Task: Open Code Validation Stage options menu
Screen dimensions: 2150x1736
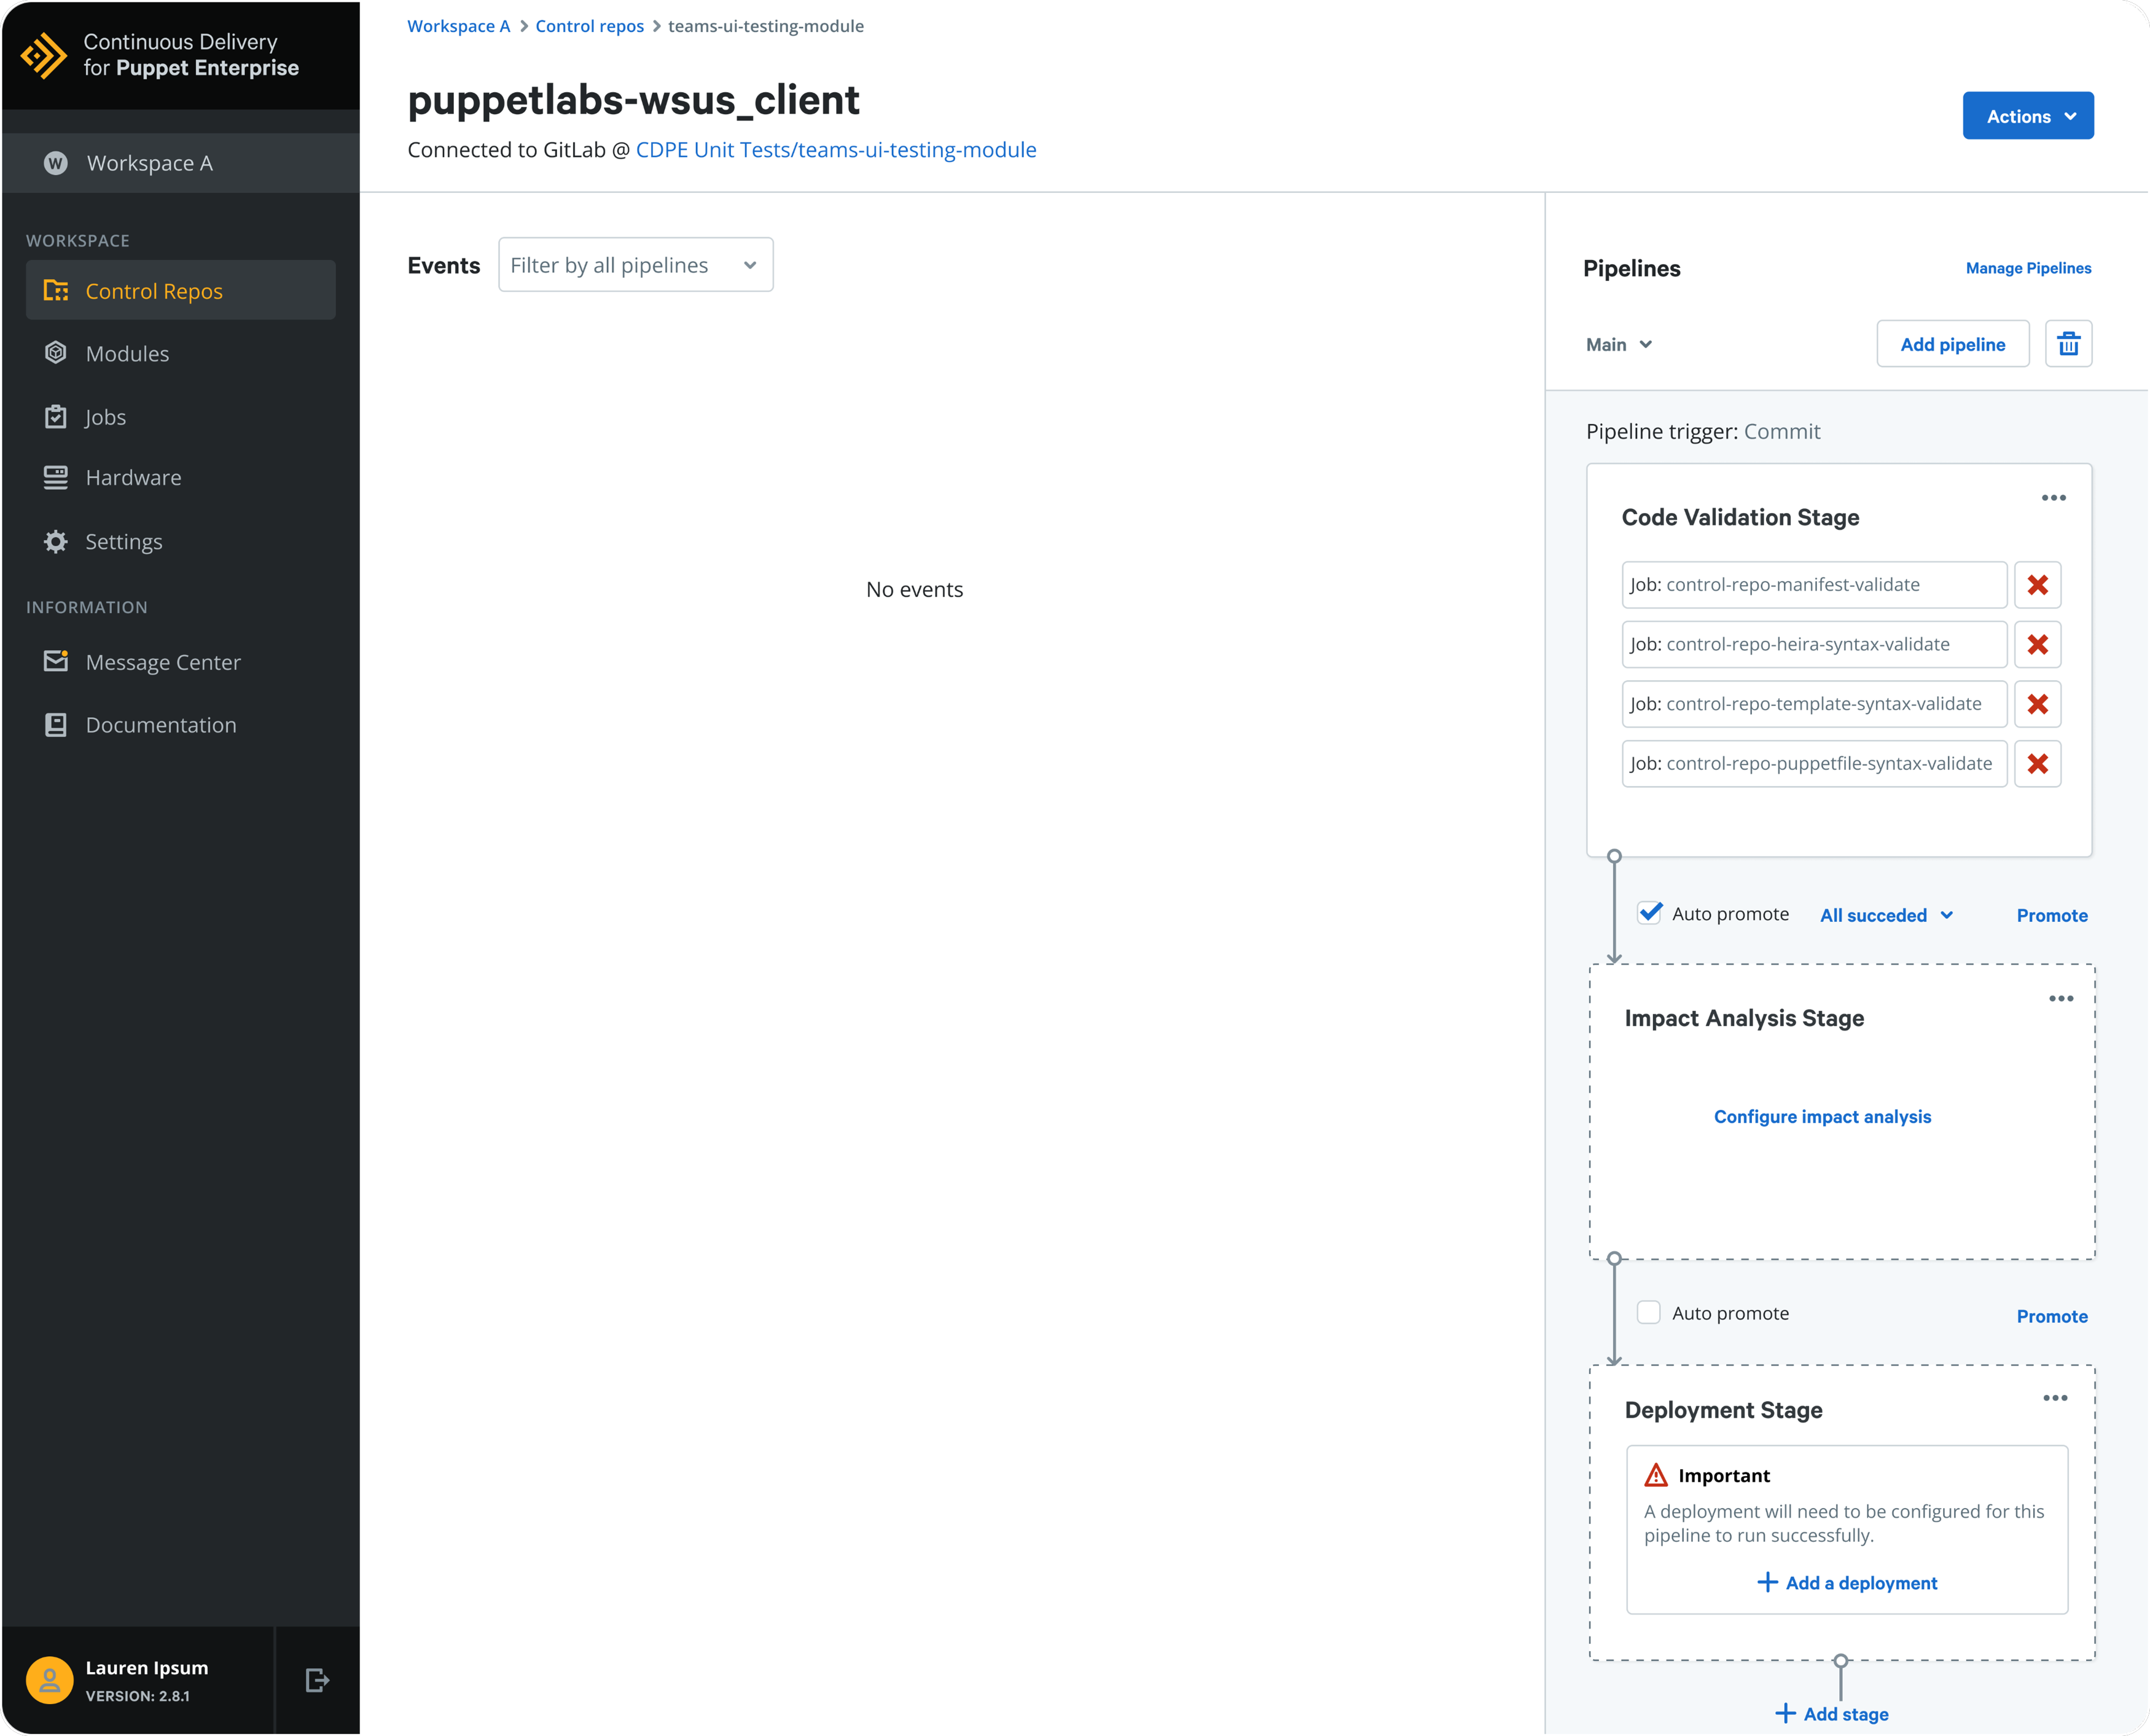Action: 2053,498
